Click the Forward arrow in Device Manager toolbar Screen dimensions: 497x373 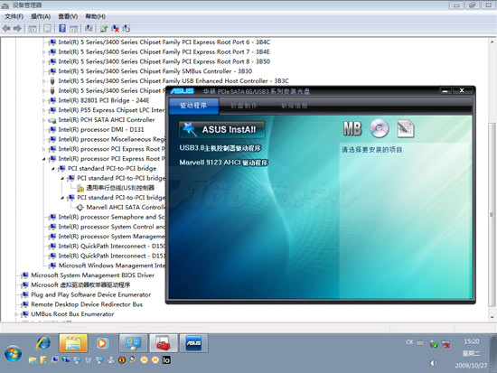click(x=17, y=29)
